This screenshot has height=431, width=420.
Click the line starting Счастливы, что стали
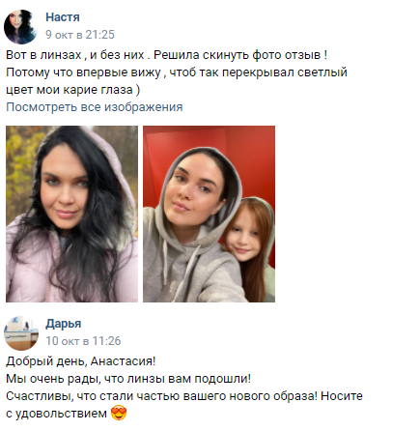184,396
